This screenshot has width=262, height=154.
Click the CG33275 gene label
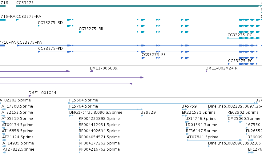click(x=25, y=3)
